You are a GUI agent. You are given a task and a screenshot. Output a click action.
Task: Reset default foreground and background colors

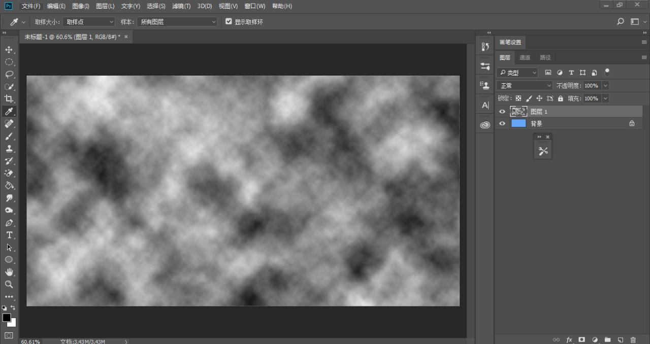coord(5,307)
